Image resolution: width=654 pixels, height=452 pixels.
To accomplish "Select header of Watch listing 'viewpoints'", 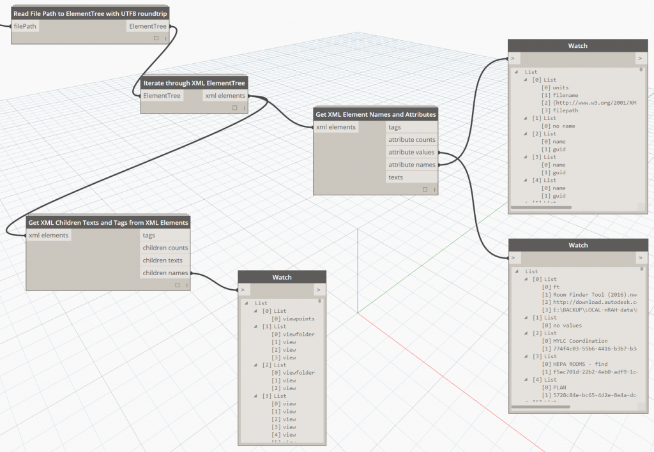I will (282, 277).
